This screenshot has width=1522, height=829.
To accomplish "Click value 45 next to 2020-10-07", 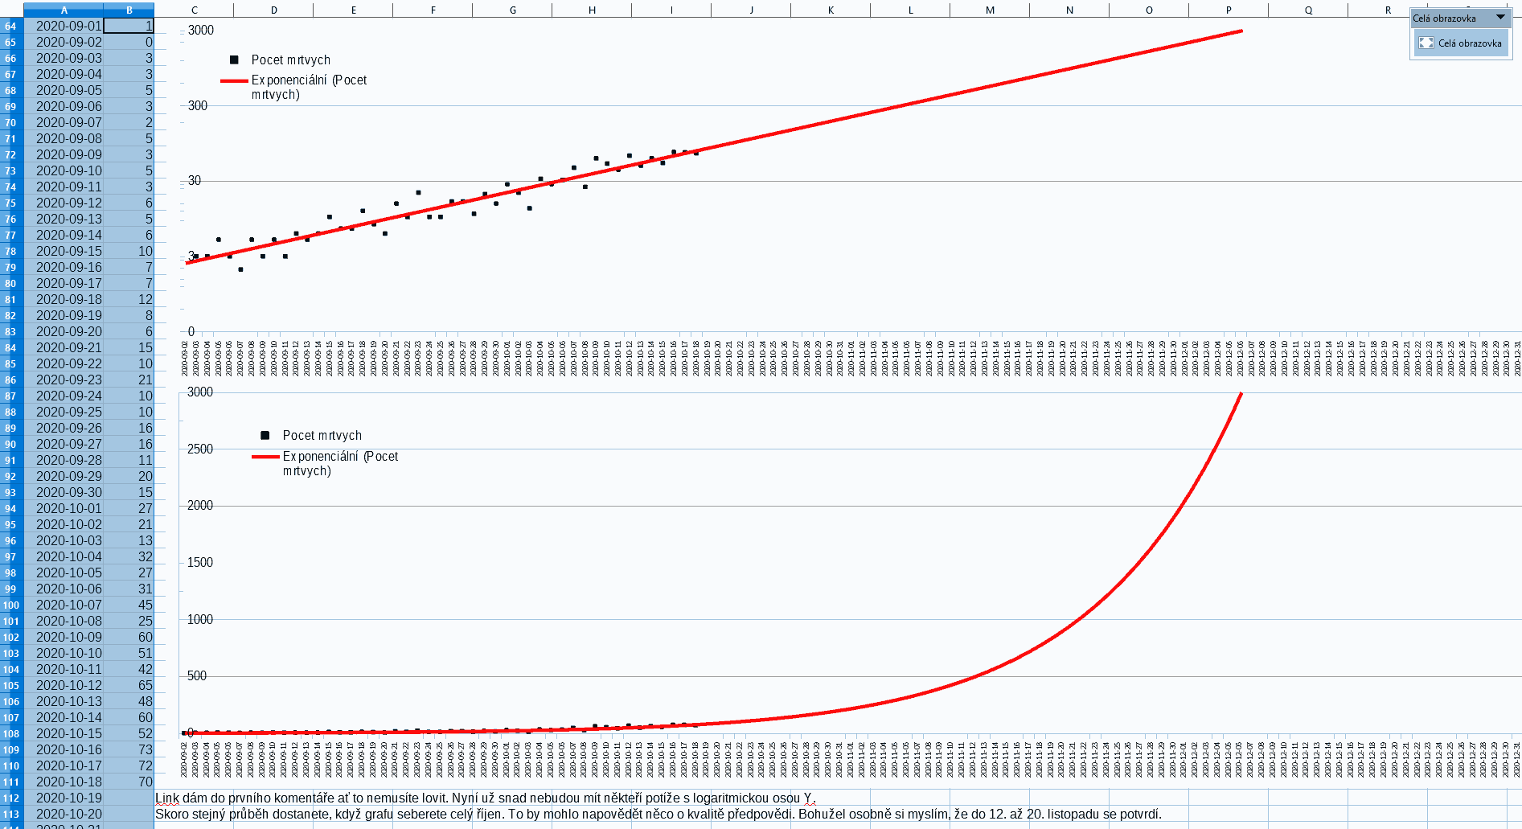I will tap(129, 605).
